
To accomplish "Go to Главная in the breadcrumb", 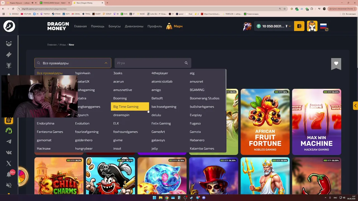I will [x=52, y=45].
